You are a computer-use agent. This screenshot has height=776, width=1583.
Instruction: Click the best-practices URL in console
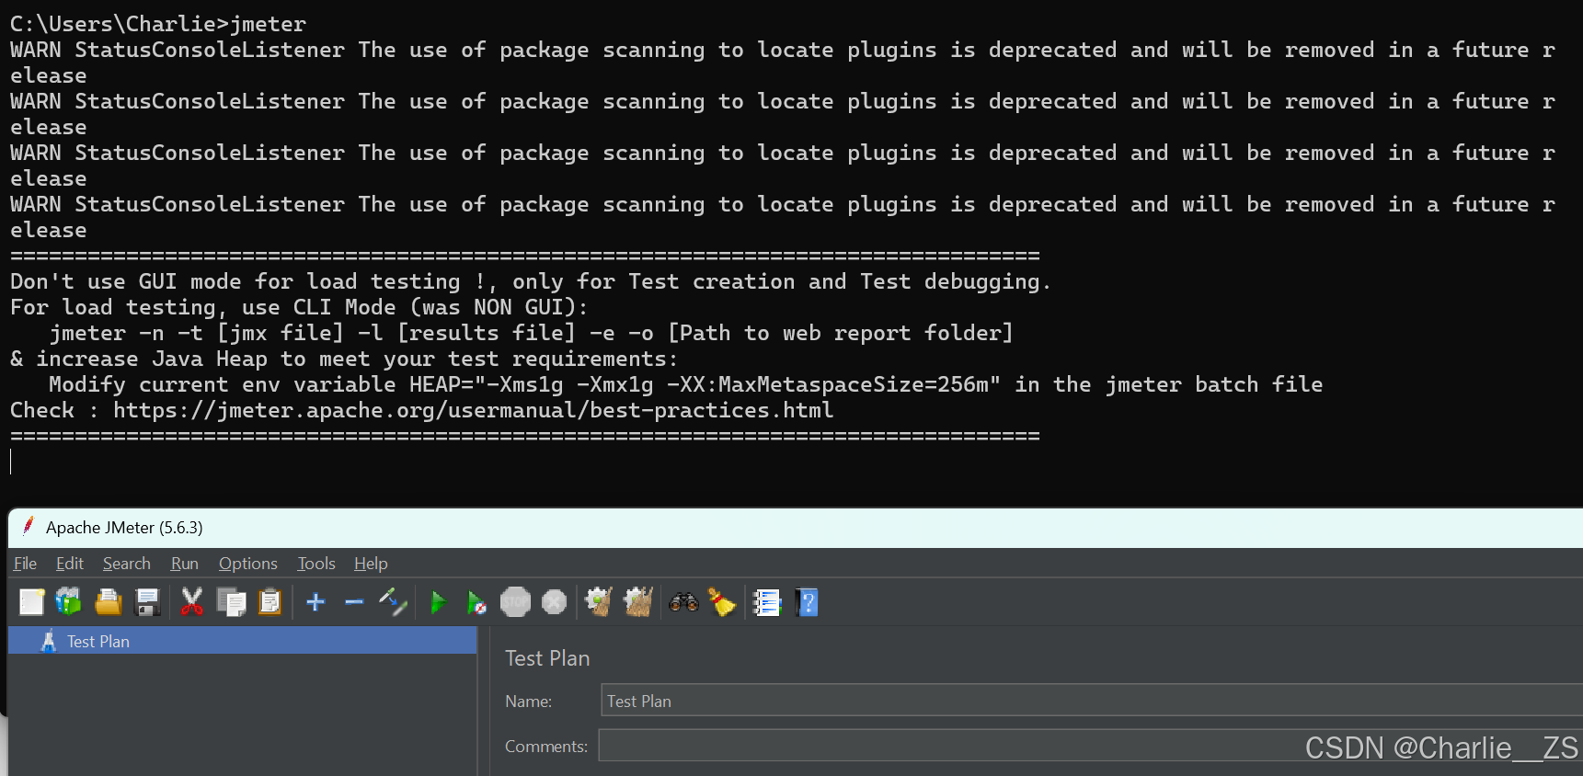click(474, 410)
